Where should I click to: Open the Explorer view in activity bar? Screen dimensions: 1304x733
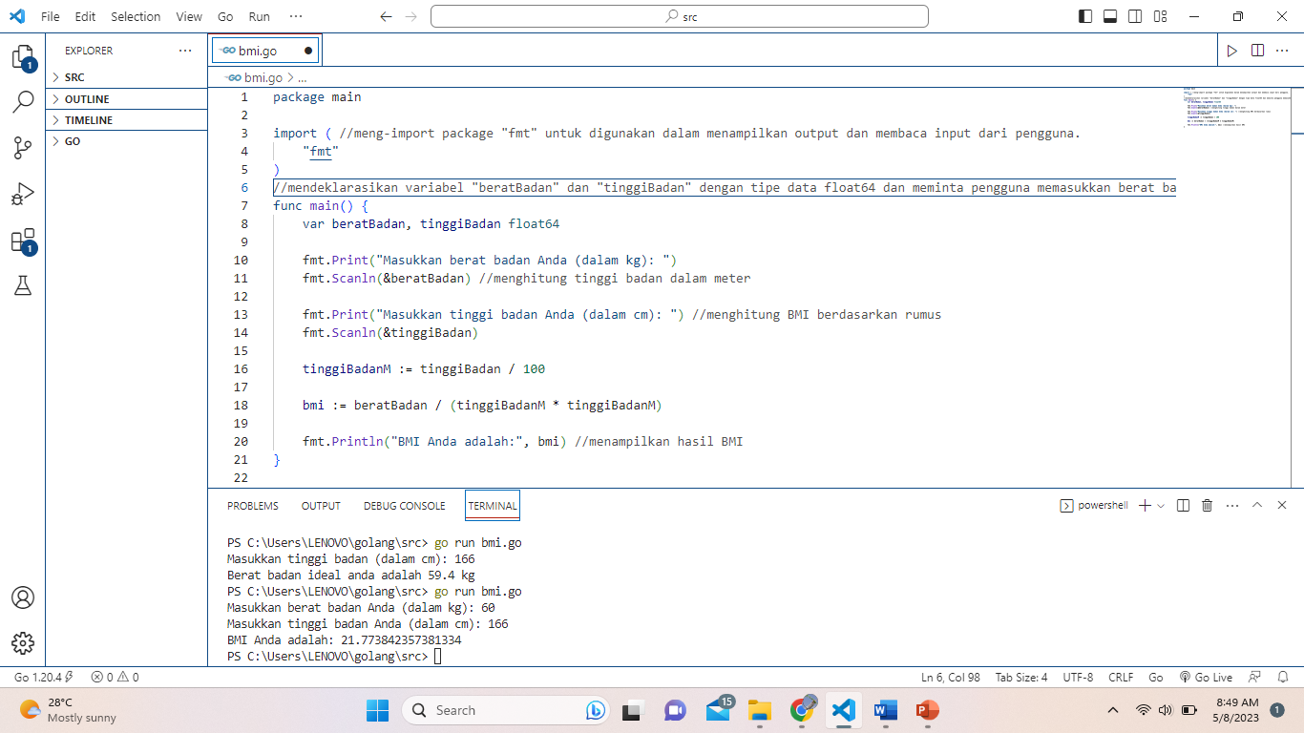23,58
